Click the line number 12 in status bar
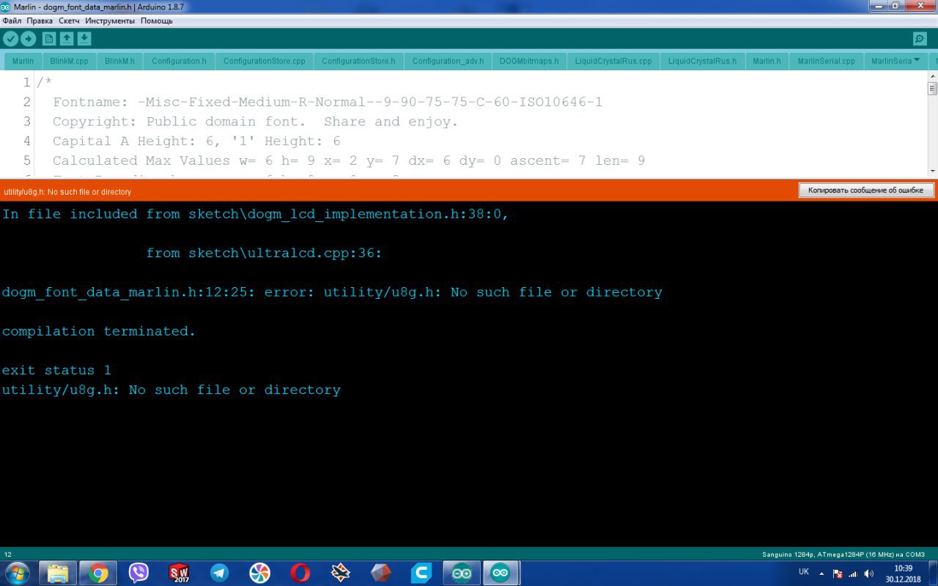Viewport: 938px width, 586px height. coord(8,554)
